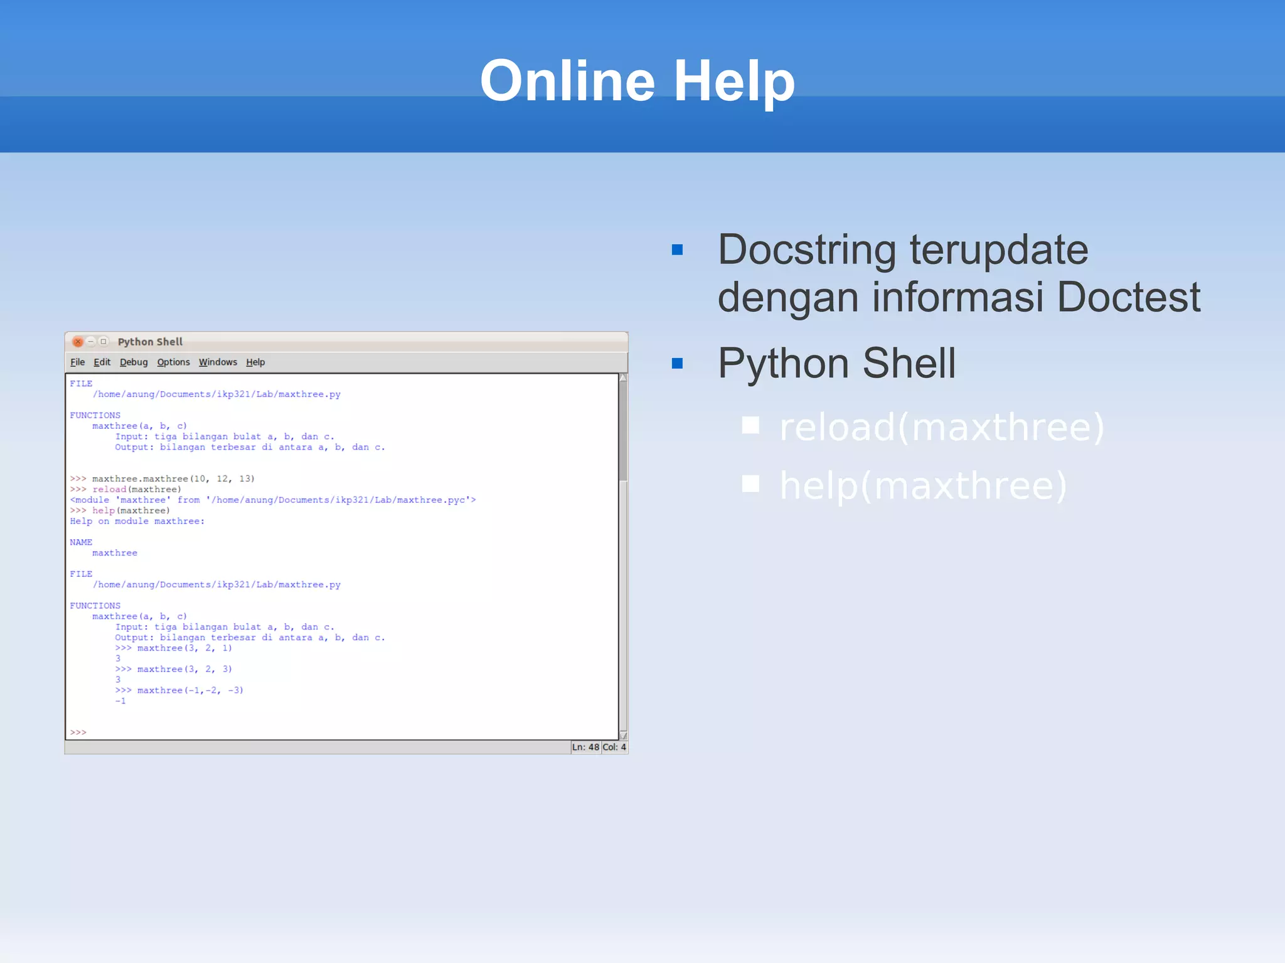
Task: Click the 'NAME' heading in the help output
Action: pos(81,542)
